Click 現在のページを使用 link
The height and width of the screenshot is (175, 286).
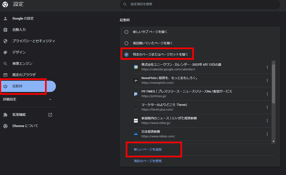148,161
